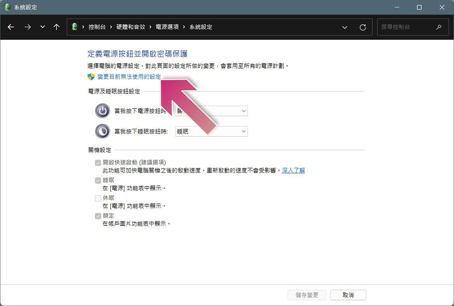Open 電源選項 breadcrumb
The width and height of the screenshot is (454, 306).
coord(167,27)
